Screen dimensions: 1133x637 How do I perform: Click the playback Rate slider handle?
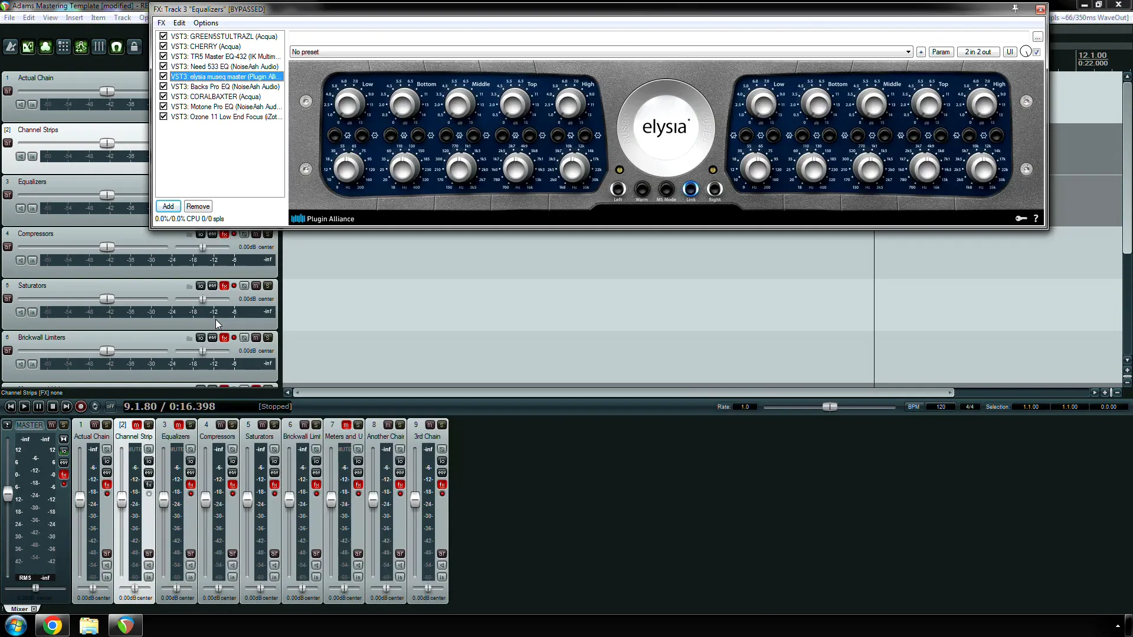(830, 407)
